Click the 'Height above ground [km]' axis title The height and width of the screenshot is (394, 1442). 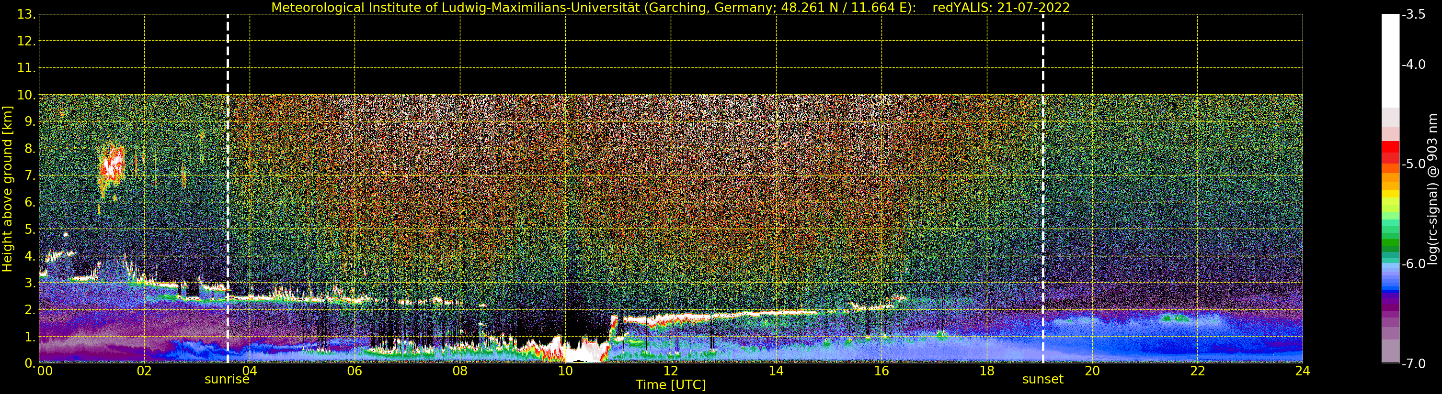(x=7, y=189)
